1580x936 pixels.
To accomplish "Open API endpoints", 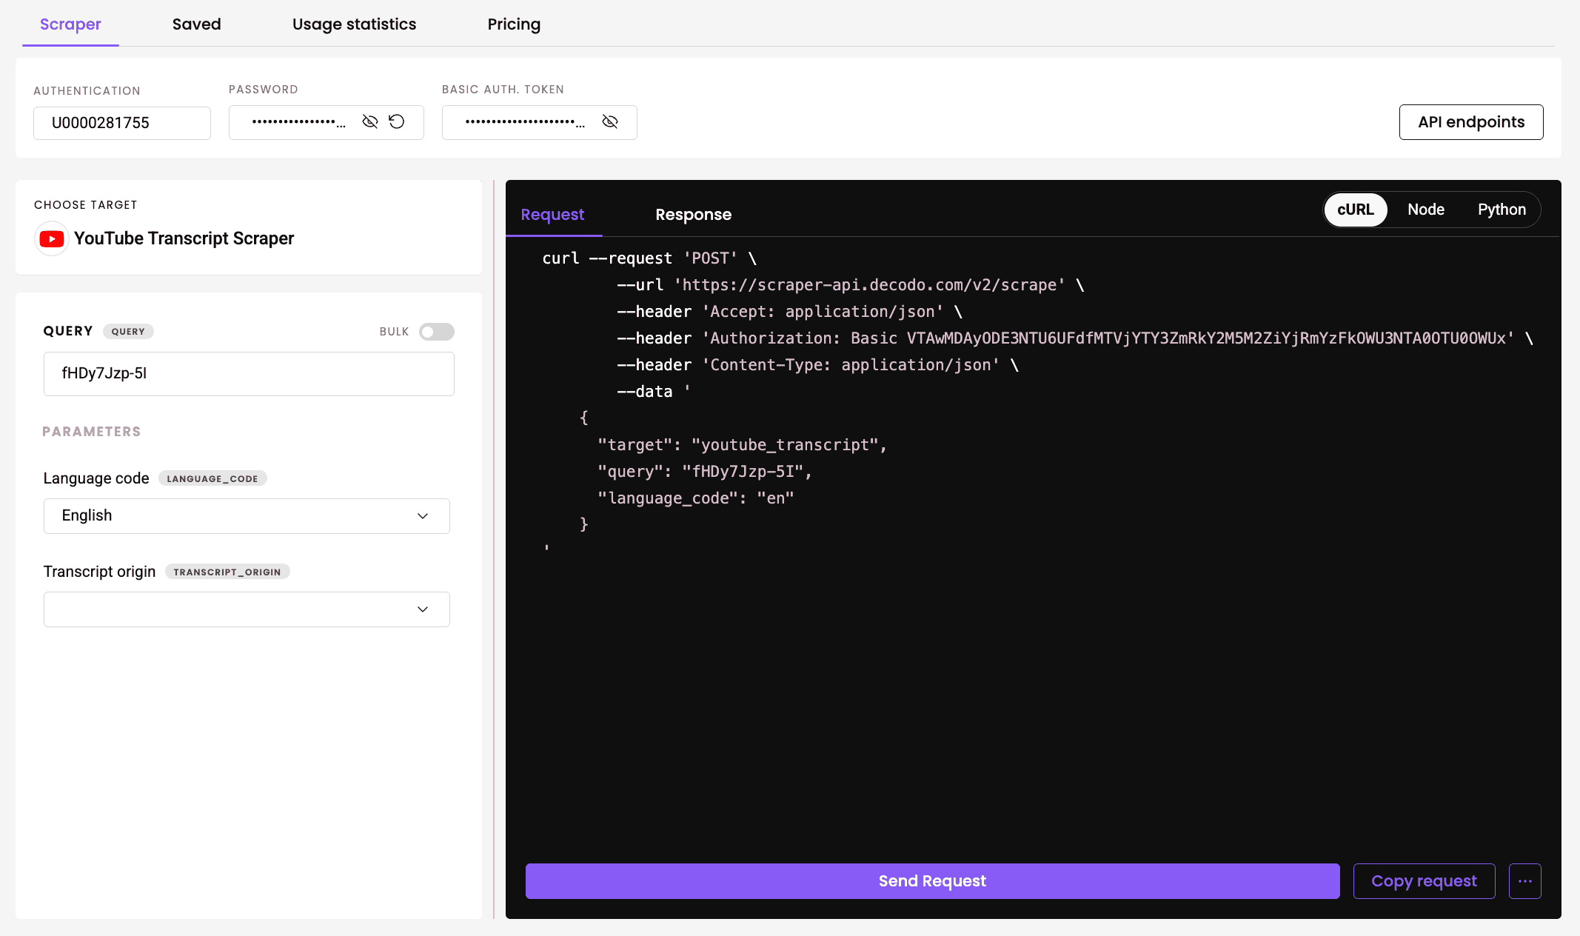I will [1471, 122].
